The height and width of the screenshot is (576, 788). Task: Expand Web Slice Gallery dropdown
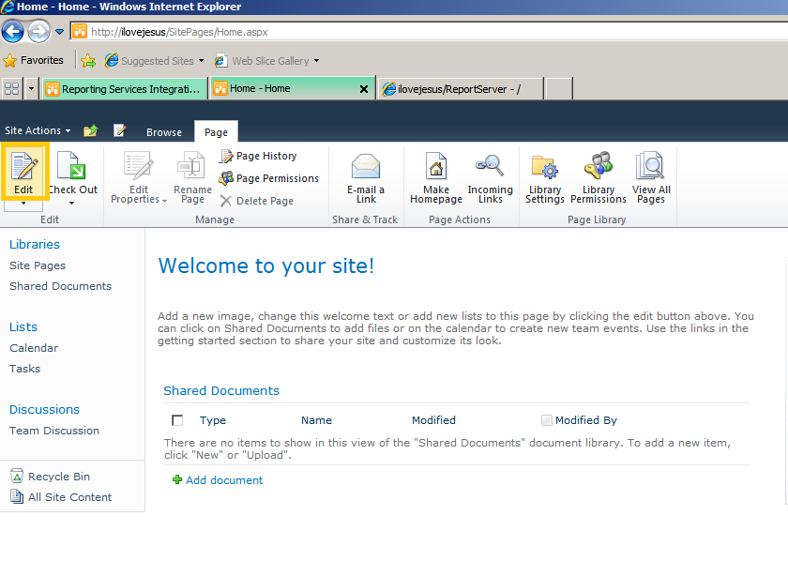[317, 61]
